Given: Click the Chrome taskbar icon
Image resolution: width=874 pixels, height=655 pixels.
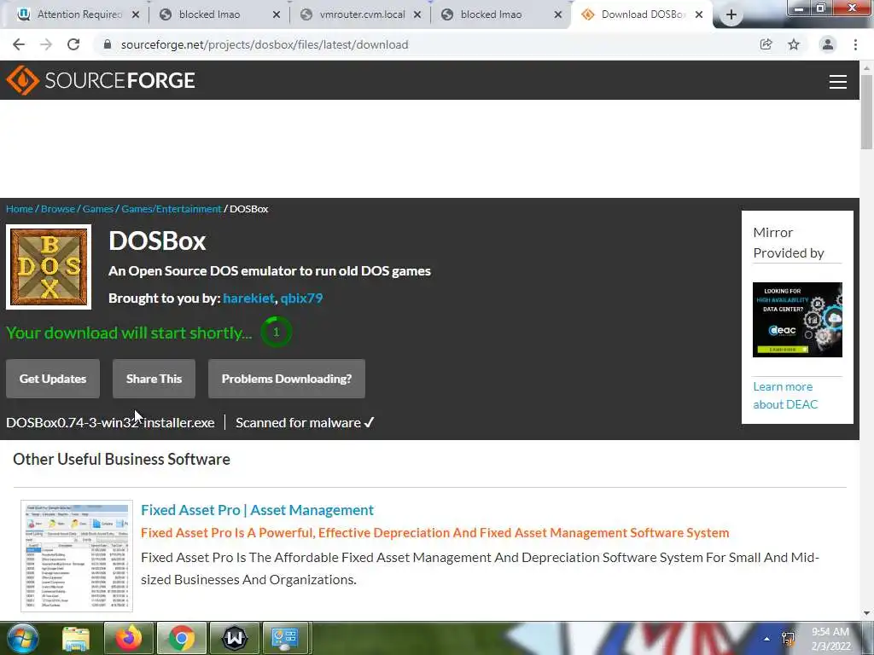Looking at the screenshot, I should tap(182, 638).
